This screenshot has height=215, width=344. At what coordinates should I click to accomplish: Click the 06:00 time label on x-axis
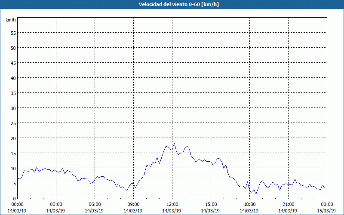(x=95, y=205)
